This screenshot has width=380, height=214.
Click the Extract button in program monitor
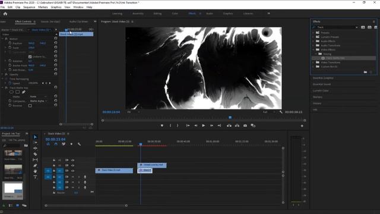(237, 125)
